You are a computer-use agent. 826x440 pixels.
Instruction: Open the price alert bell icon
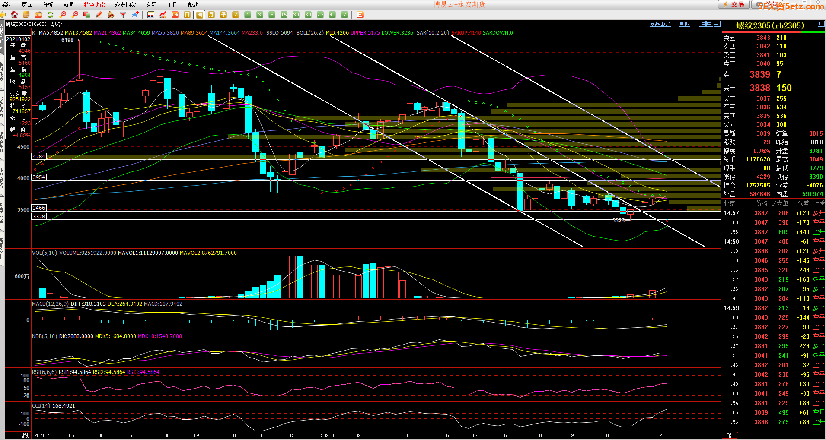(111, 15)
